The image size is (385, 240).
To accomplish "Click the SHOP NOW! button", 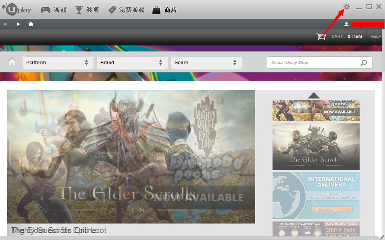I will (x=332, y=210).
